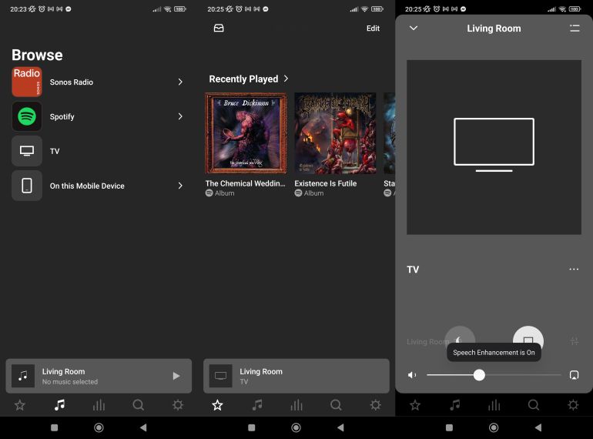Tap Edit on My Sonos screen
The height and width of the screenshot is (439, 593).
point(373,28)
